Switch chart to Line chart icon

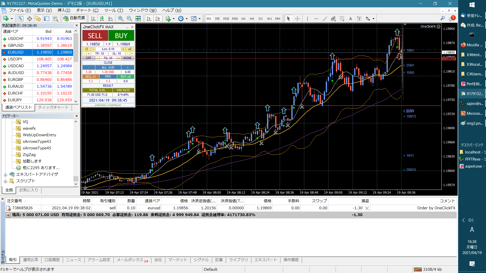point(110,18)
